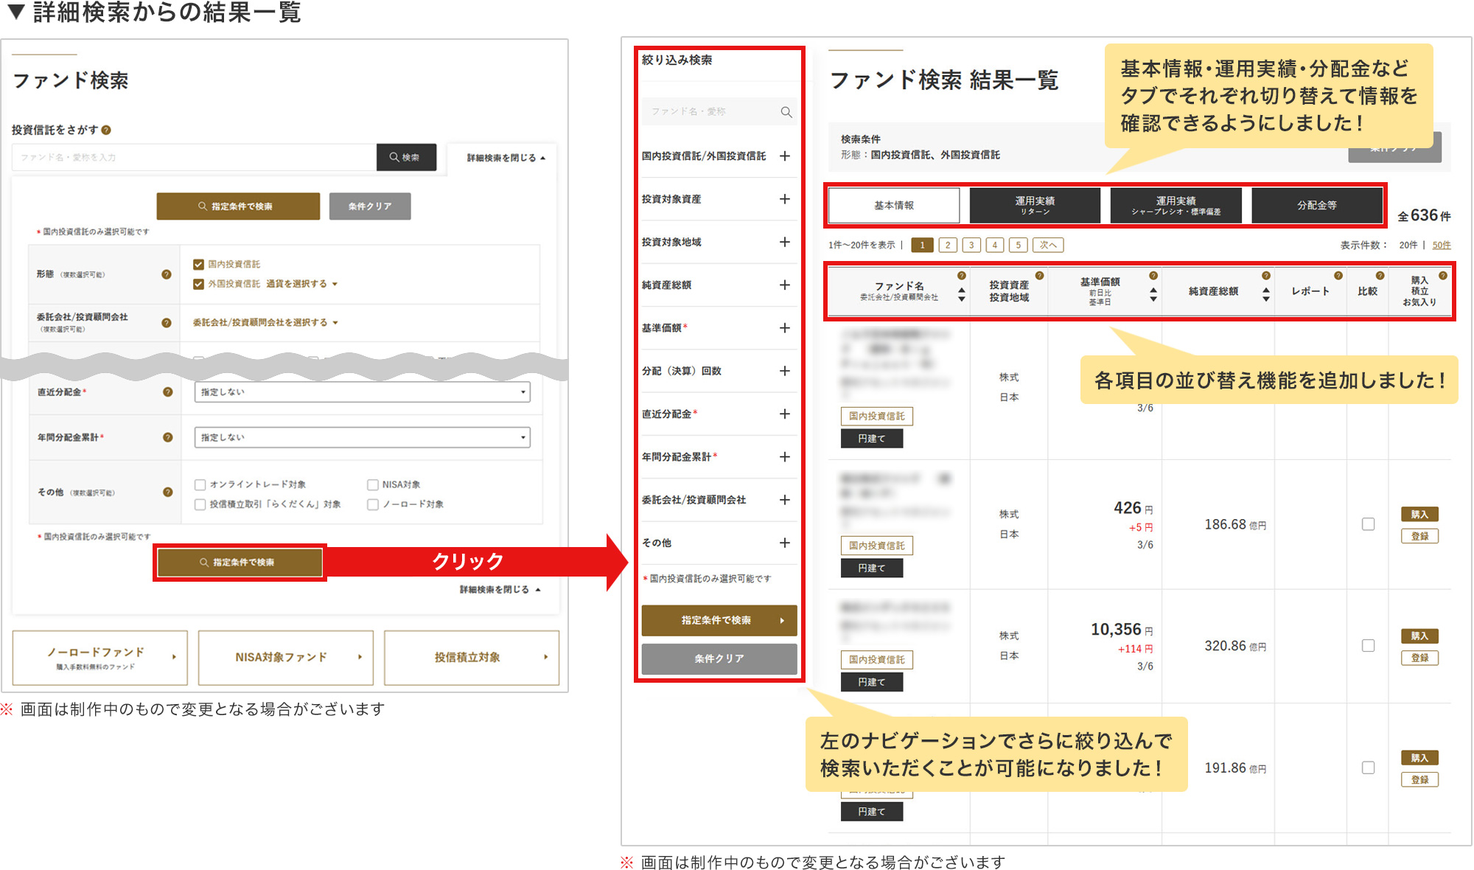Tick compare checkbox for 191.86億円 fund
1474x870 pixels.
(x=1368, y=768)
